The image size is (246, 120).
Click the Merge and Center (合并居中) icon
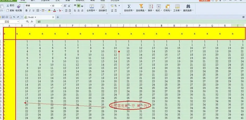point(92,6)
